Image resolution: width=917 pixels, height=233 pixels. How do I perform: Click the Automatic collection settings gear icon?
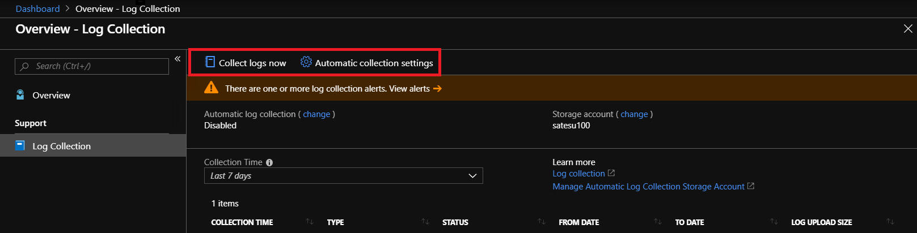click(x=306, y=62)
